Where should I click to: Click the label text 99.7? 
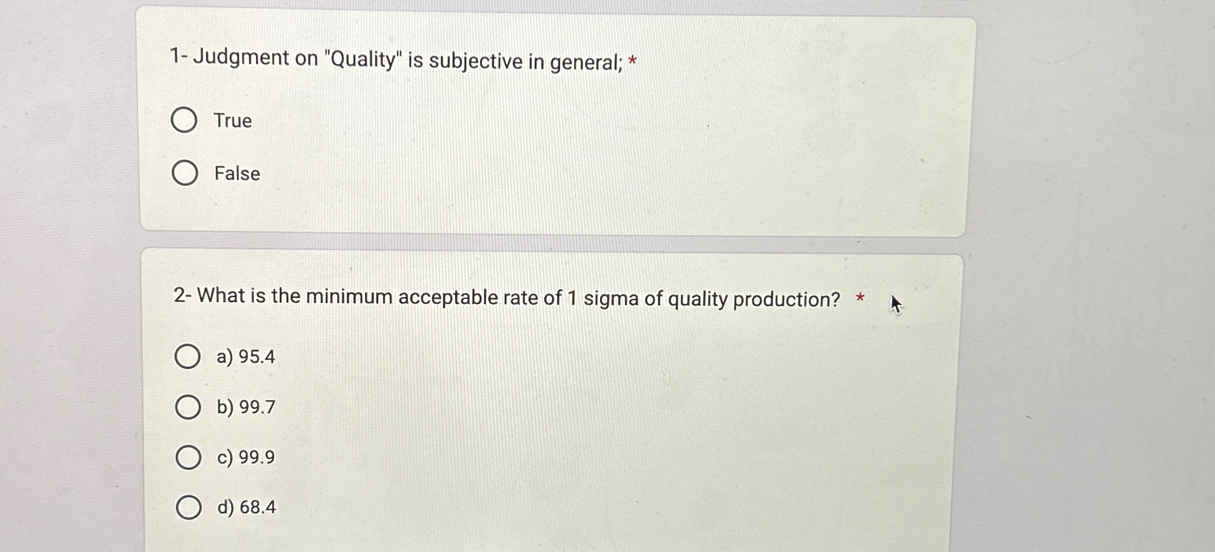pyautogui.click(x=245, y=407)
